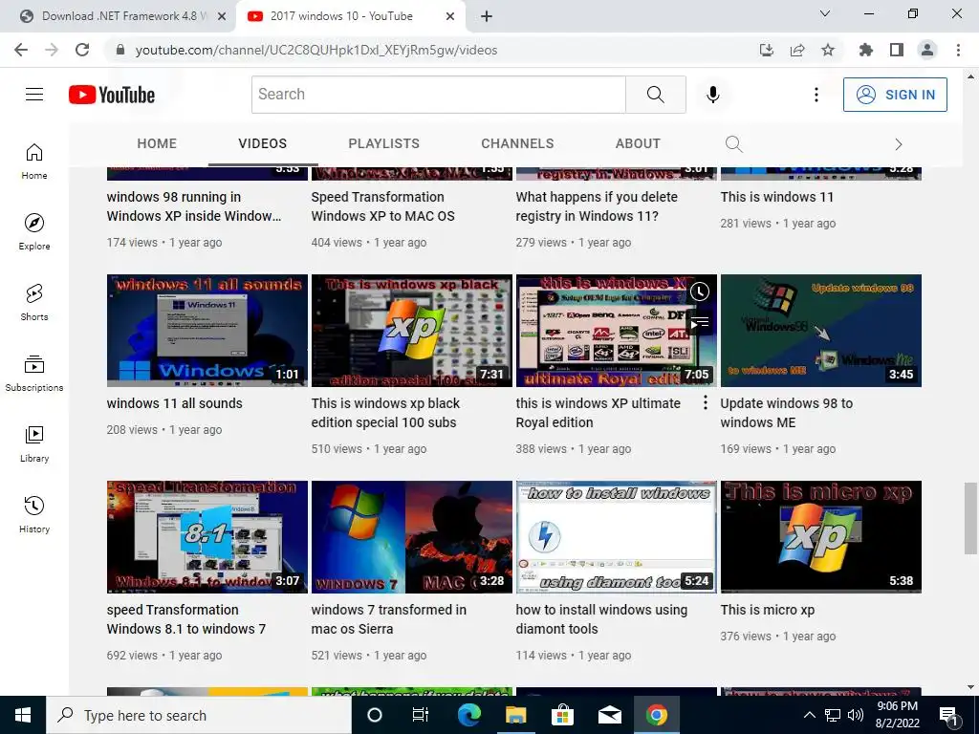
Task: Open Chrome tab search dropdown
Action: coord(825,13)
